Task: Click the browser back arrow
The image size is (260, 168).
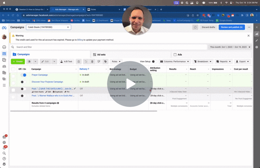Action: pos(3,15)
